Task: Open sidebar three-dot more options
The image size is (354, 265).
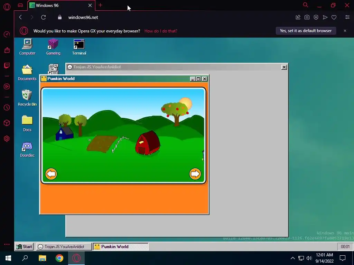Action: (7, 244)
